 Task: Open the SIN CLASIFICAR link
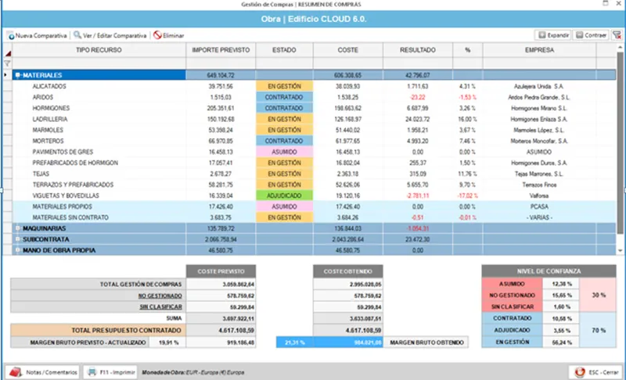click(x=161, y=307)
